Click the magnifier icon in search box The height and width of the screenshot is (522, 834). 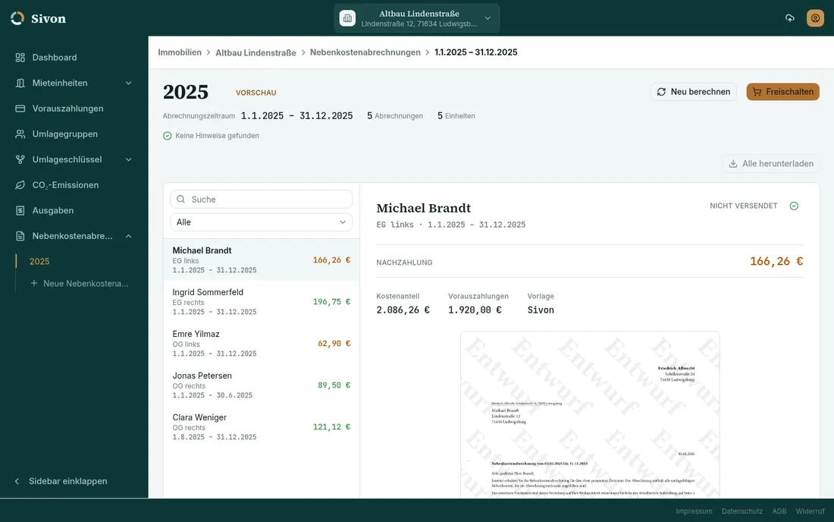click(181, 199)
